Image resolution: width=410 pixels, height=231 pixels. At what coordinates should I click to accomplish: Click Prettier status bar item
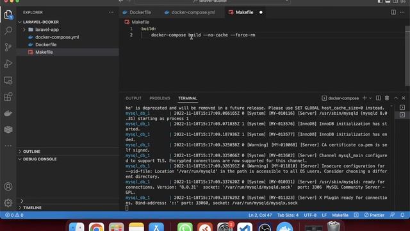(x=374, y=215)
